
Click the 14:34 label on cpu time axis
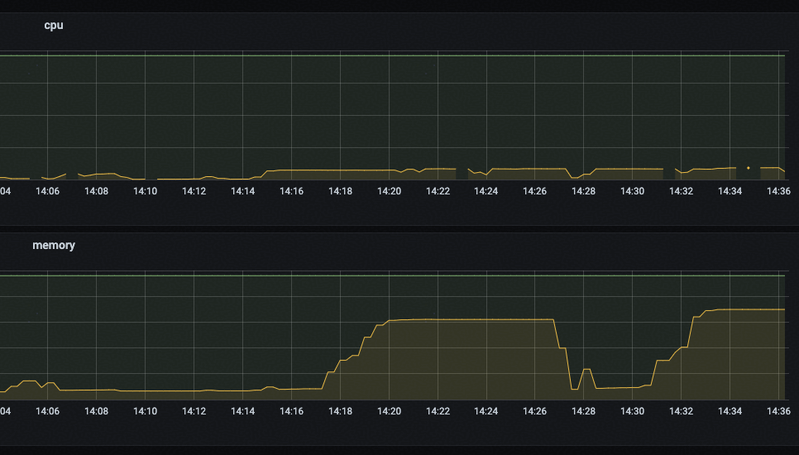tap(730, 191)
